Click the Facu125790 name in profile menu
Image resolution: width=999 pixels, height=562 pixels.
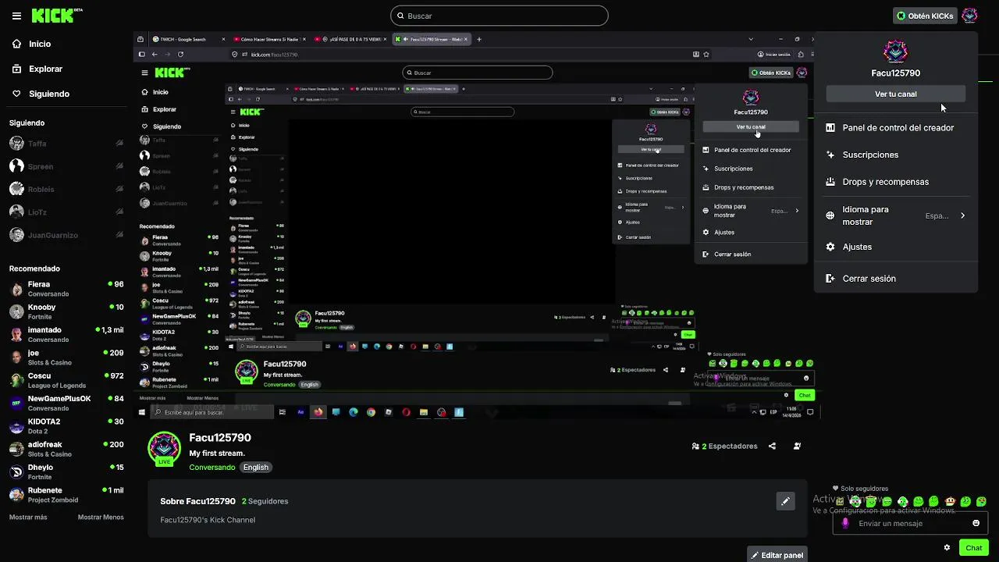896,73
